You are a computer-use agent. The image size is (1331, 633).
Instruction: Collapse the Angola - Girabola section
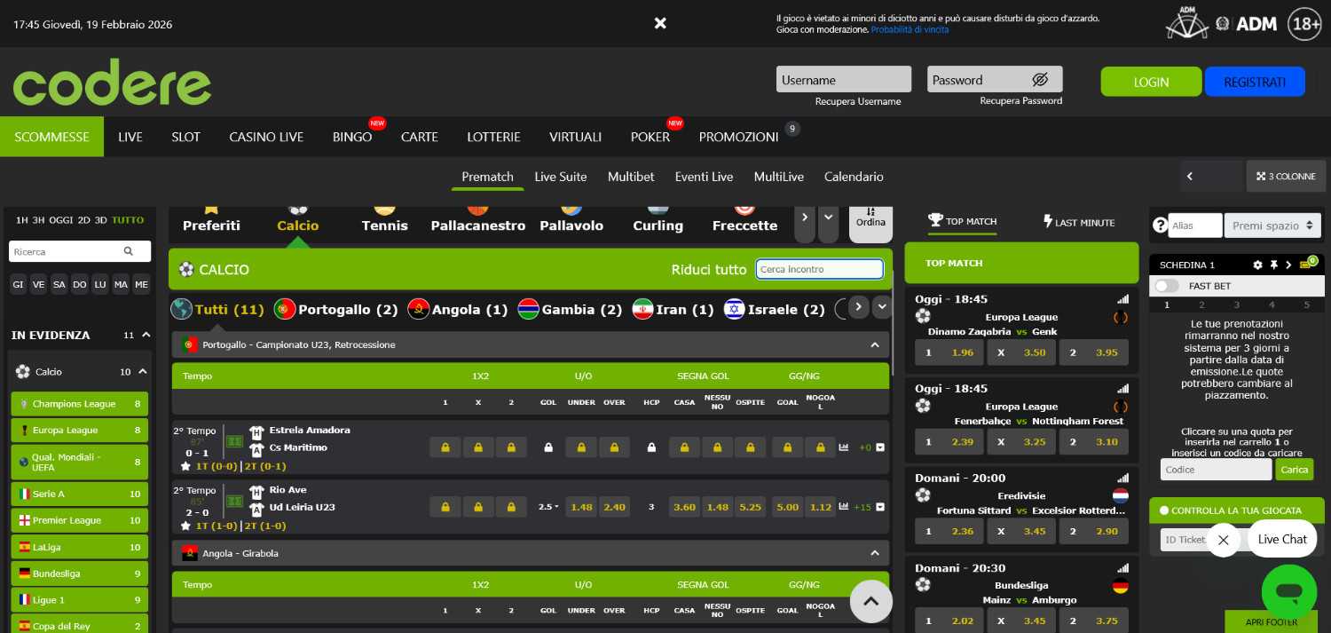click(875, 552)
